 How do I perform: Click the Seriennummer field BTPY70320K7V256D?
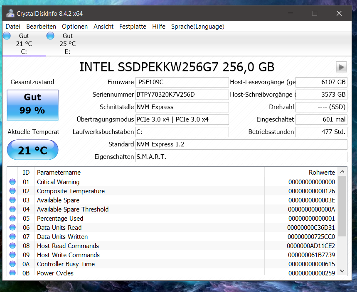[182, 95]
